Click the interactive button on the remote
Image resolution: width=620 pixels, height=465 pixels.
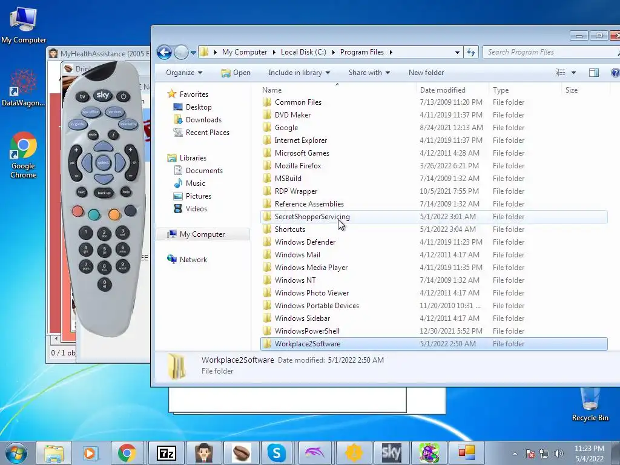coord(128,124)
